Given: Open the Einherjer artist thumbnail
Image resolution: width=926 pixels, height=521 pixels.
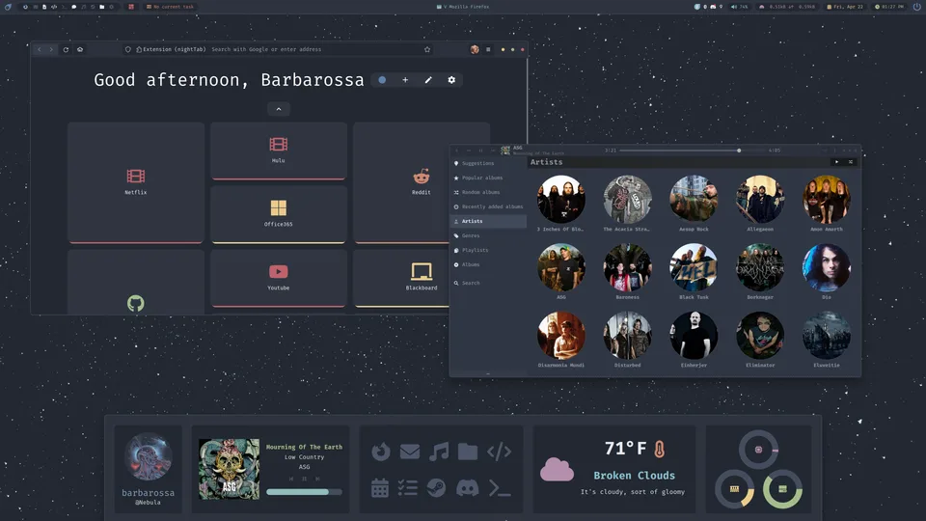Looking at the screenshot, I should click(694, 336).
